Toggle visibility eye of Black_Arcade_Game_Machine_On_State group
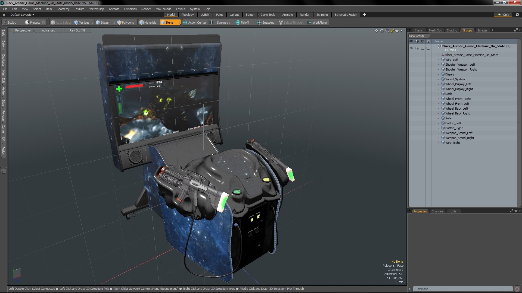The height and width of the screenshot is (293, 522). tap(411, 48)
